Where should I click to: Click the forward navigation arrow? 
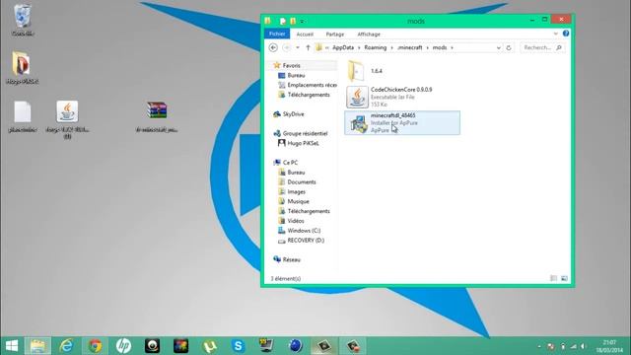pyautogui.click(x=287, y=47)
